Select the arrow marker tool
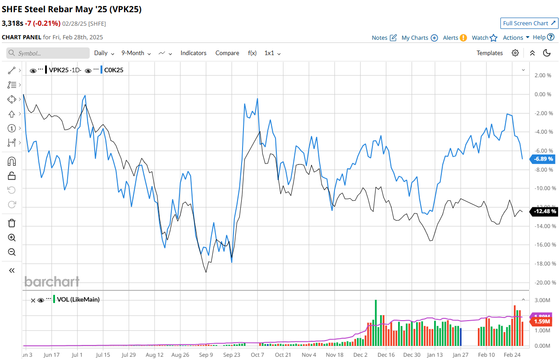Screen dimensions: 559x359 pyautogui.click(x=12, y=114)
